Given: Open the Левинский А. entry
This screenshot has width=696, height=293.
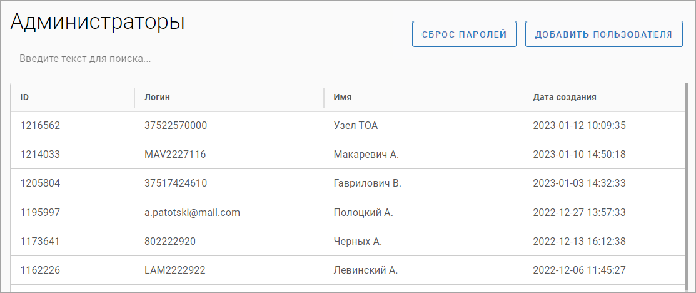Looking at the screenshot, I should [366, 270].
